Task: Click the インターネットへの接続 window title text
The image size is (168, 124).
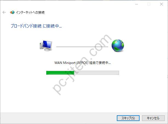Action: (30, 13)
